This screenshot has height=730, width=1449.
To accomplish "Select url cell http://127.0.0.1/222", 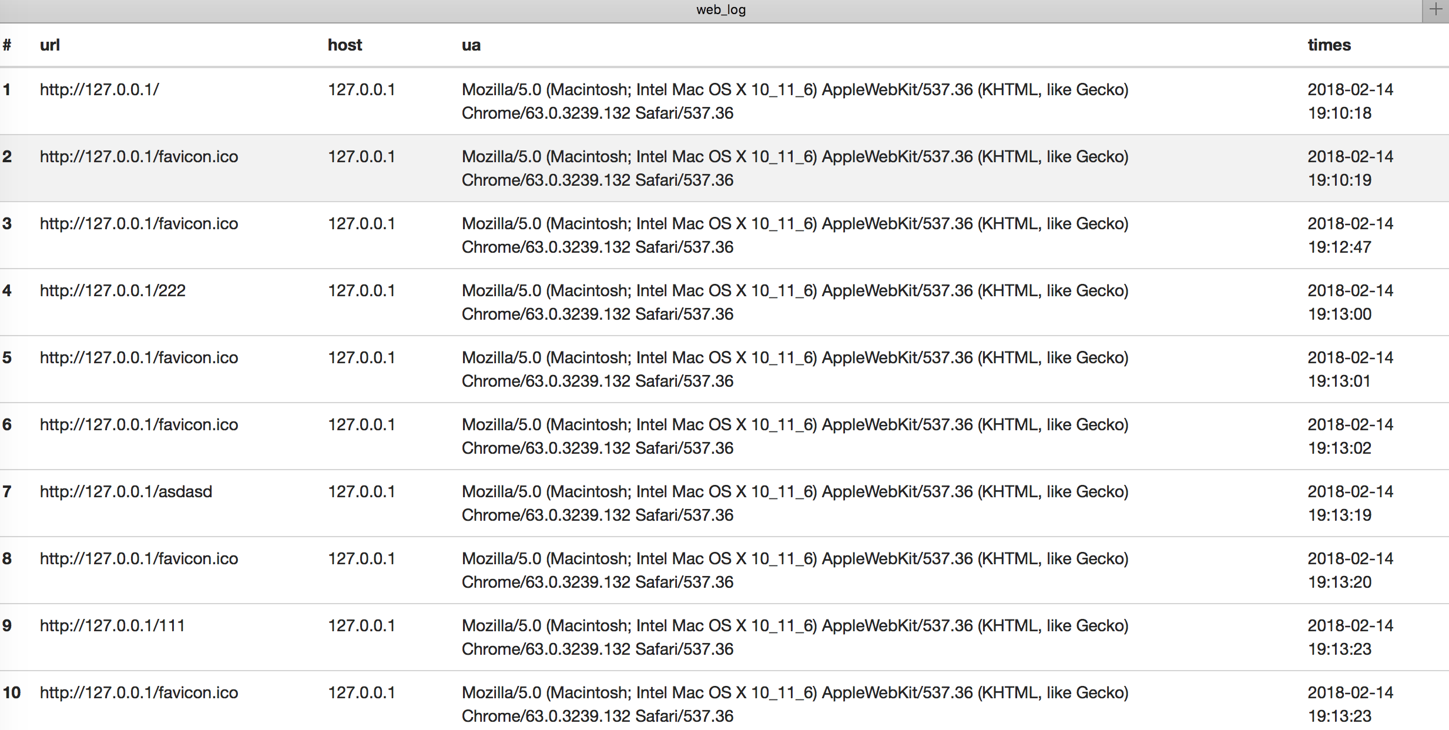I will click(112, 291).
